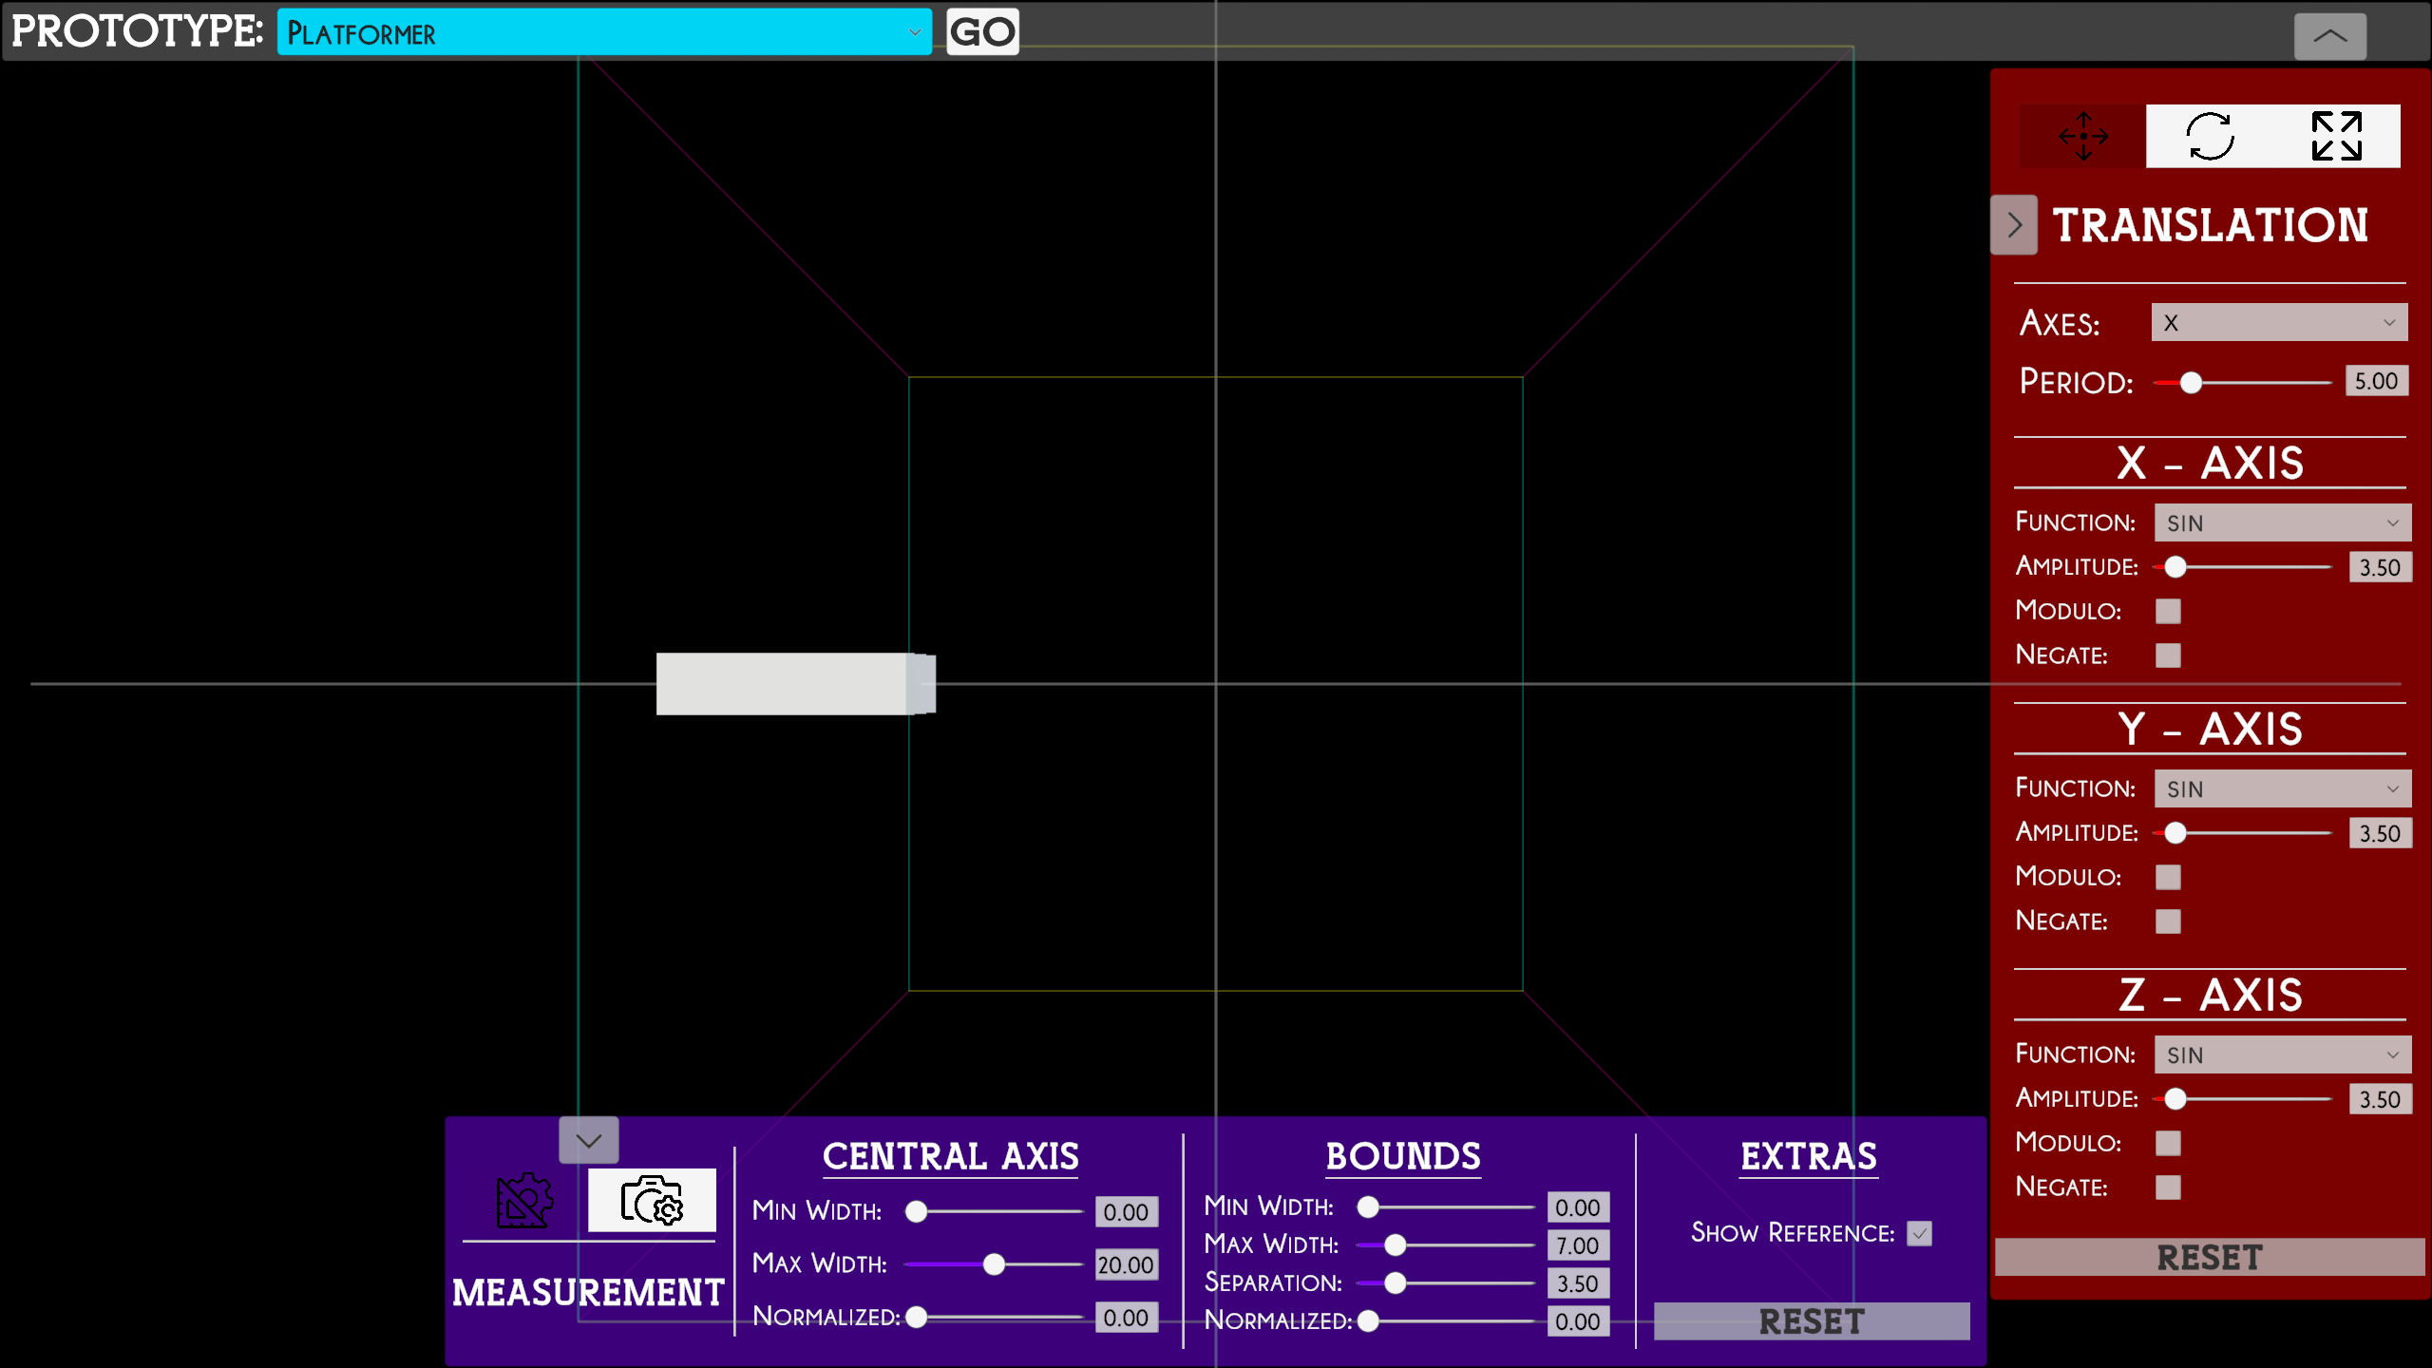The height and width of the screenshot is (1368, 2432).
Task: Toggle the Y-Axis Negate checkbox
Action: [2168, 921]
